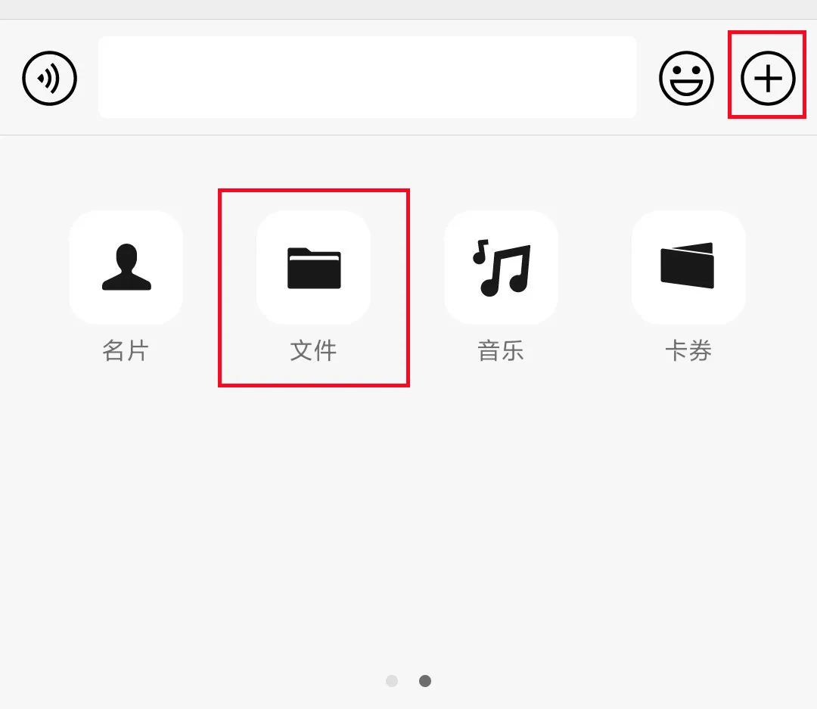Image resolution: width=817 pixels, height=709 pixels.
Task: Open the 文件 folder icon
Action: pos(314,267)
